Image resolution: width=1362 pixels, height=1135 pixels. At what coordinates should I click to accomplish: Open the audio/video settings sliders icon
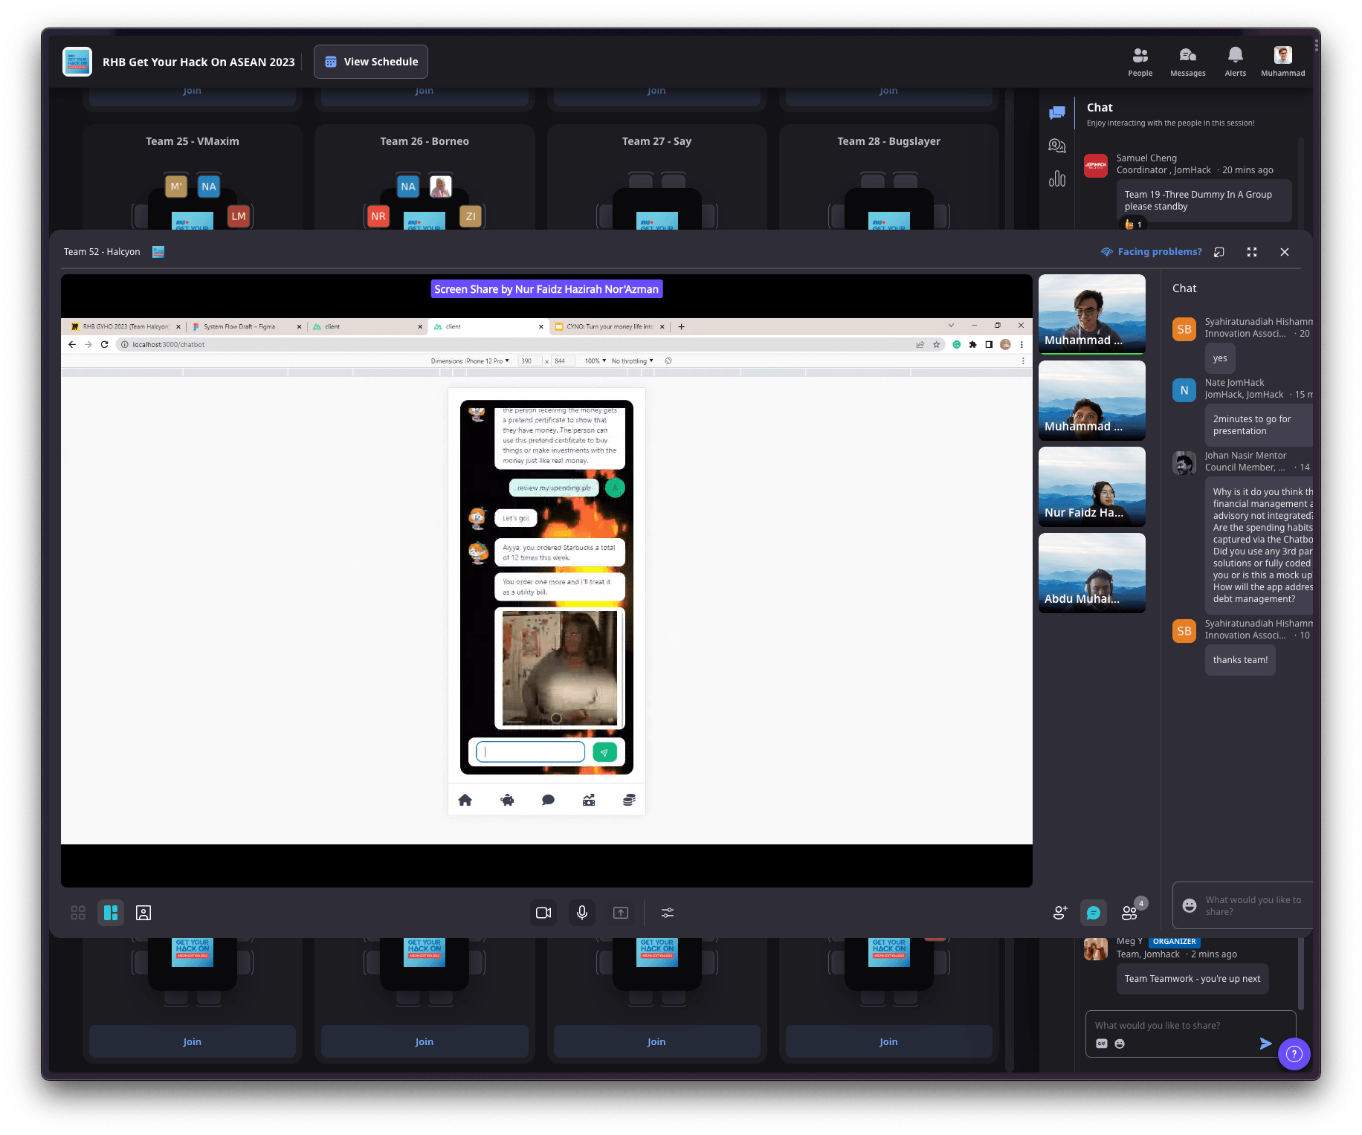point(668,913)
